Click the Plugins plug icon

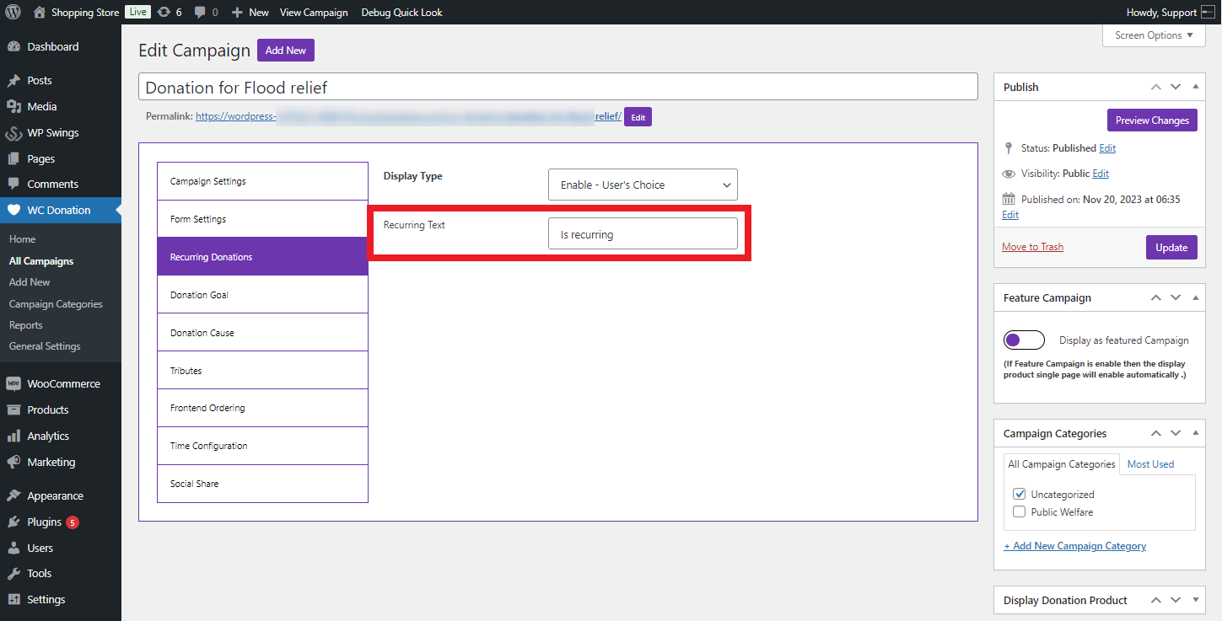click(13, 522)
